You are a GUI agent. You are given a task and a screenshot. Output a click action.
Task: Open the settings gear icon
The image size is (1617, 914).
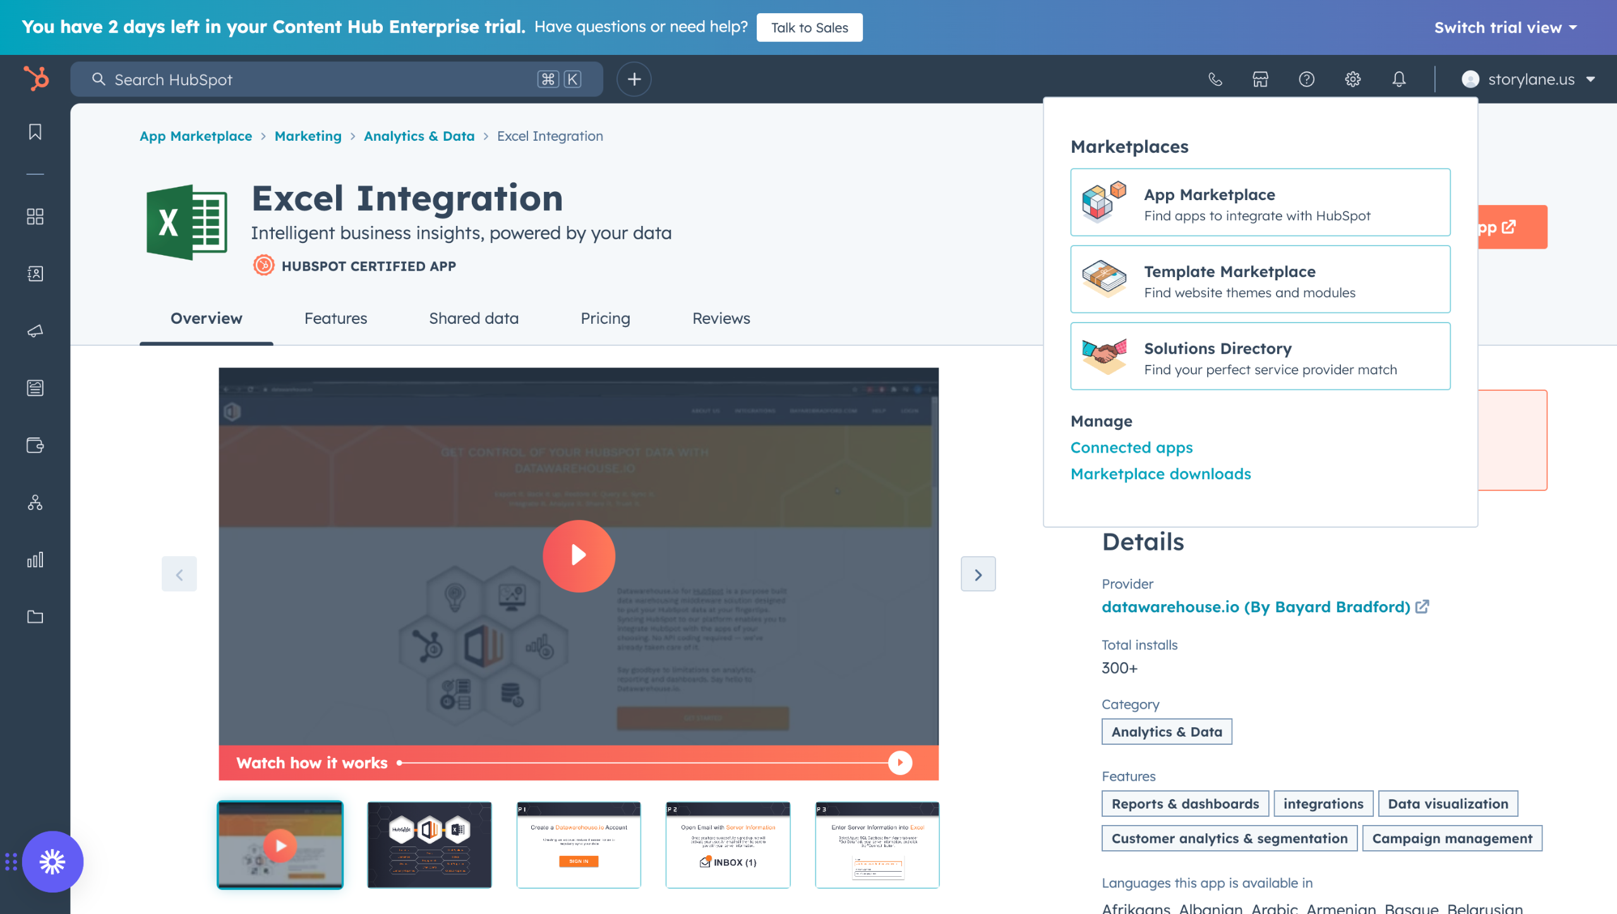pos(1352,80)
